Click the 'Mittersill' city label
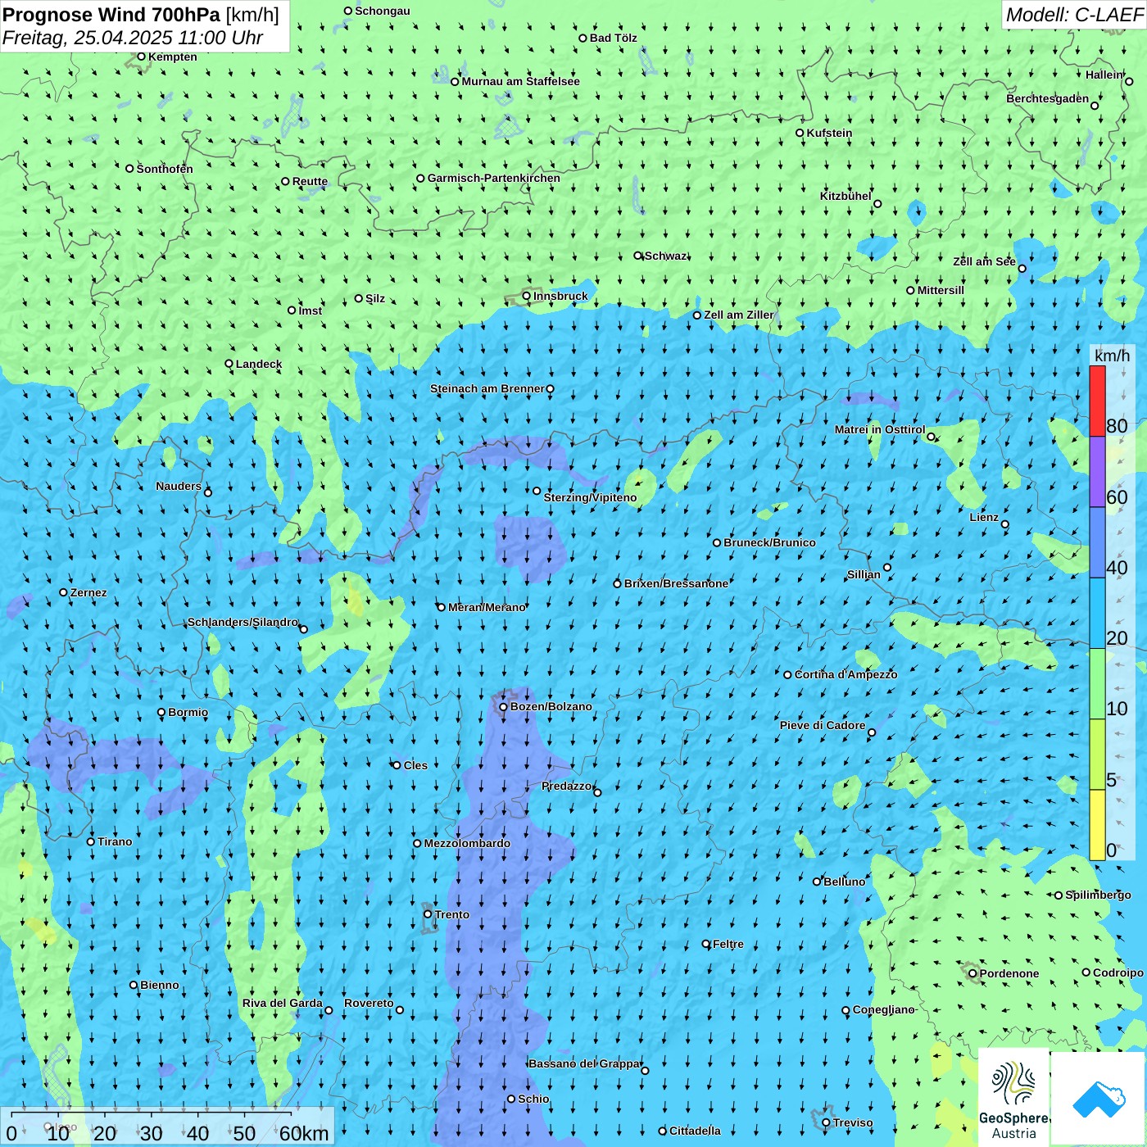The height and width of the screenshot is (1147, 1147). point(941,290)
